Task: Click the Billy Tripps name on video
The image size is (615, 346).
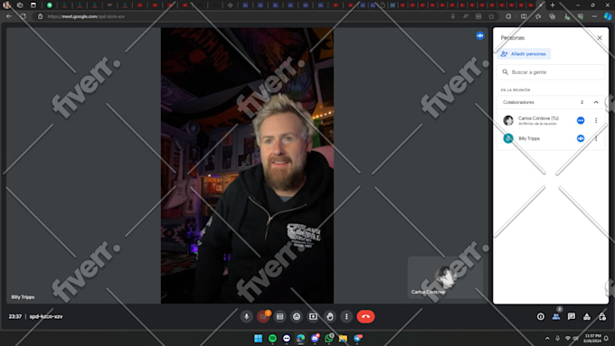Action: pyautogui.click(x=23, y=297)
